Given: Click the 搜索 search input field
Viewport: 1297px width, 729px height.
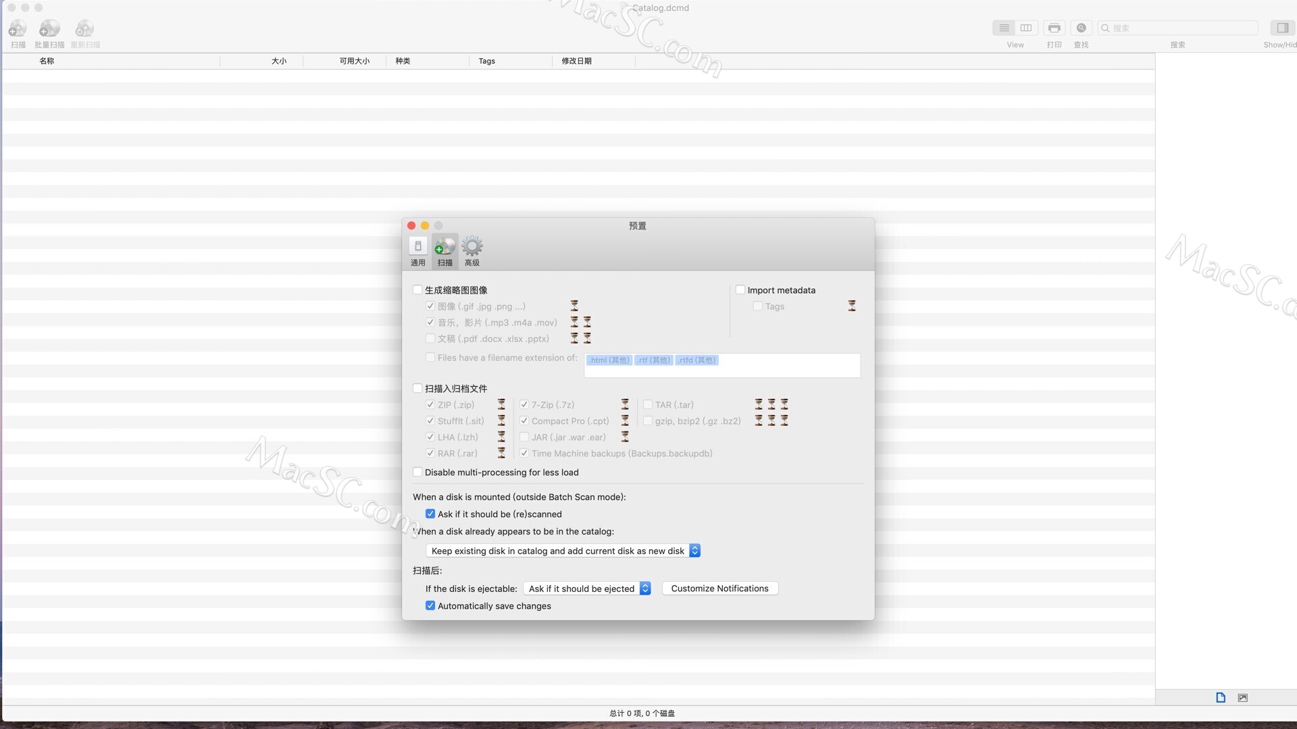Looking at the screenshot, I should pyautogui.click(x=1178, y=28).
